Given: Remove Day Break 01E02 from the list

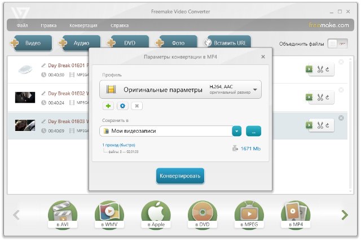Looking at the screenshot, I should (x=341, y=90).
